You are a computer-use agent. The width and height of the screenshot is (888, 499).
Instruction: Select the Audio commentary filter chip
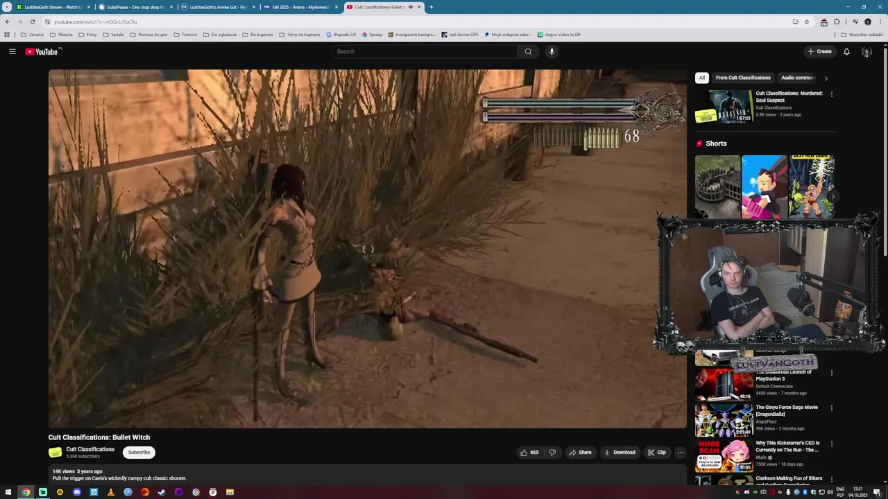coord(798,78)
